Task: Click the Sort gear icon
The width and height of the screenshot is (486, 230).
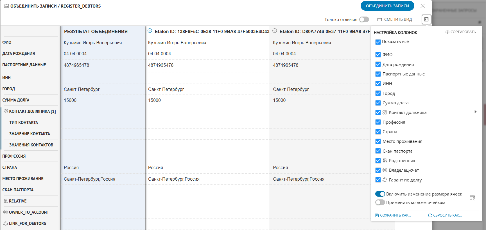Action: 447,32
